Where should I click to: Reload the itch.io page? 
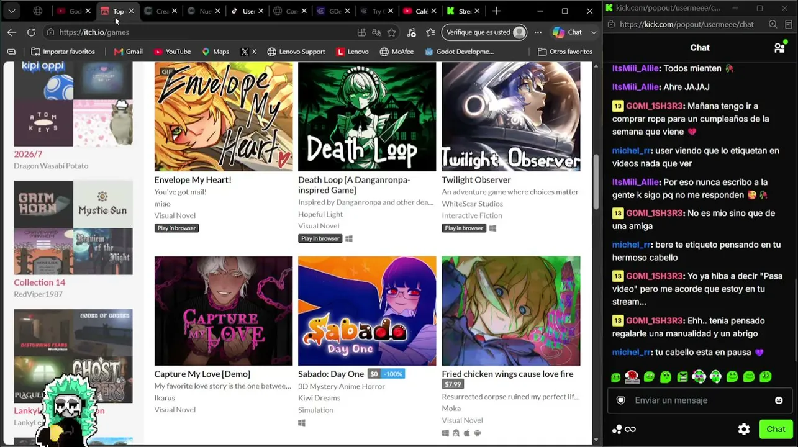click(x=31, y=32)
